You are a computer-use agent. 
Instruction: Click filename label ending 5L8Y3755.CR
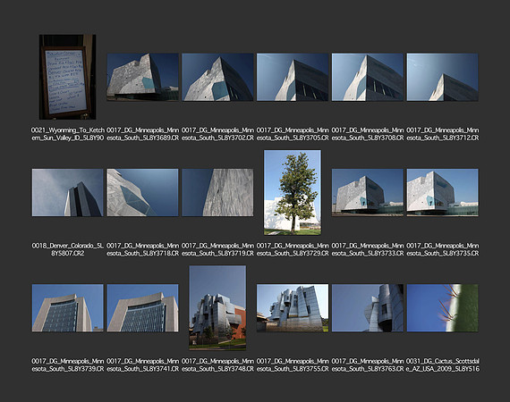[x=293, y=364]
